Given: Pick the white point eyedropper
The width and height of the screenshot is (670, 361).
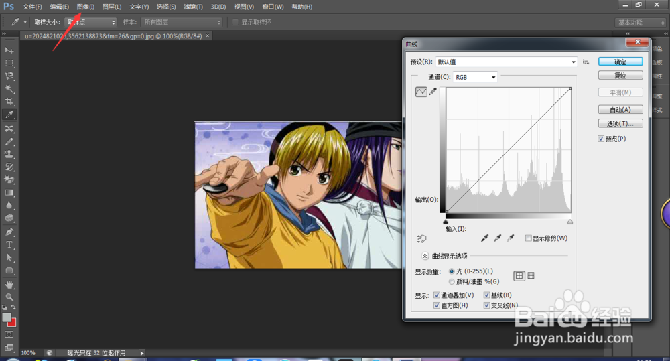Looking at the screenshot, I should [x=510, y=238].
